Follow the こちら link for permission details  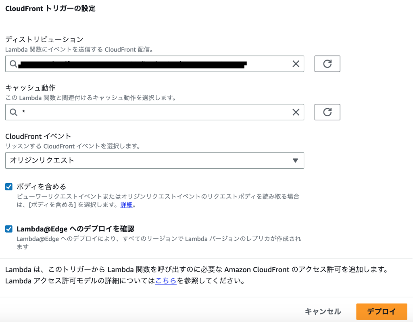166,281
